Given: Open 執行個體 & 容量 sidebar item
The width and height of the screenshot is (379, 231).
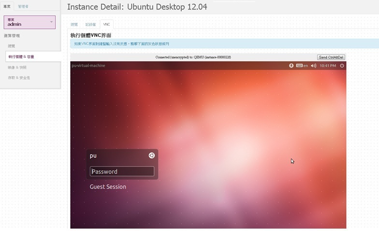Looking at the screenshot, I should (33, 57).
